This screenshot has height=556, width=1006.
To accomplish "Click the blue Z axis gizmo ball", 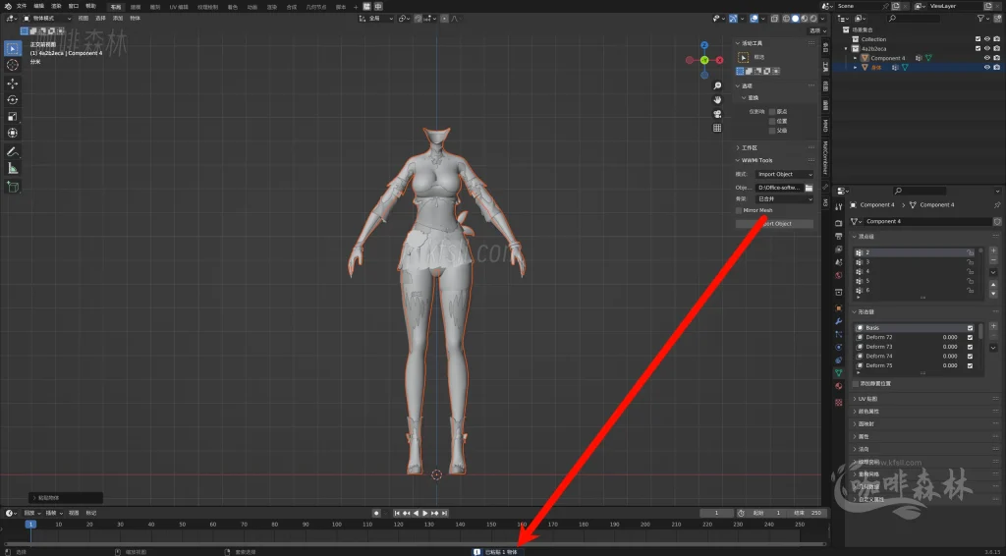I will [704, 45].
